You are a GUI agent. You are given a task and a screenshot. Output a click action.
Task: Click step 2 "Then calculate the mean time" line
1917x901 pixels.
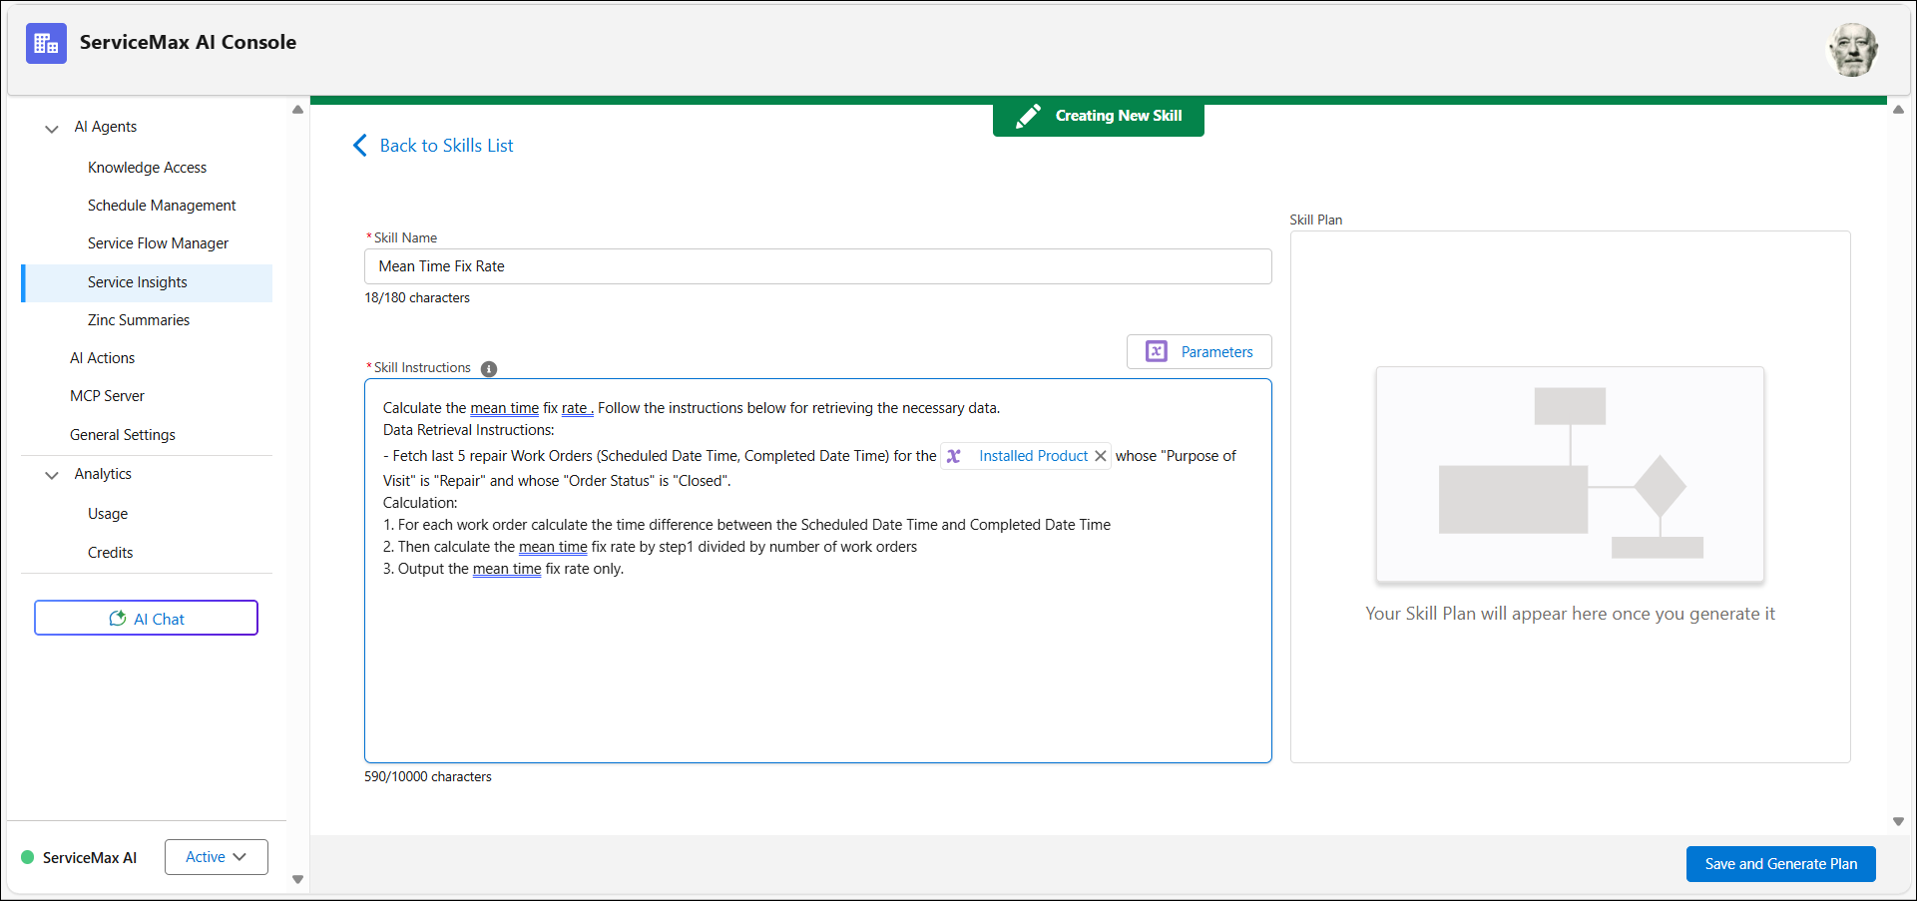(x=650, y=547)
